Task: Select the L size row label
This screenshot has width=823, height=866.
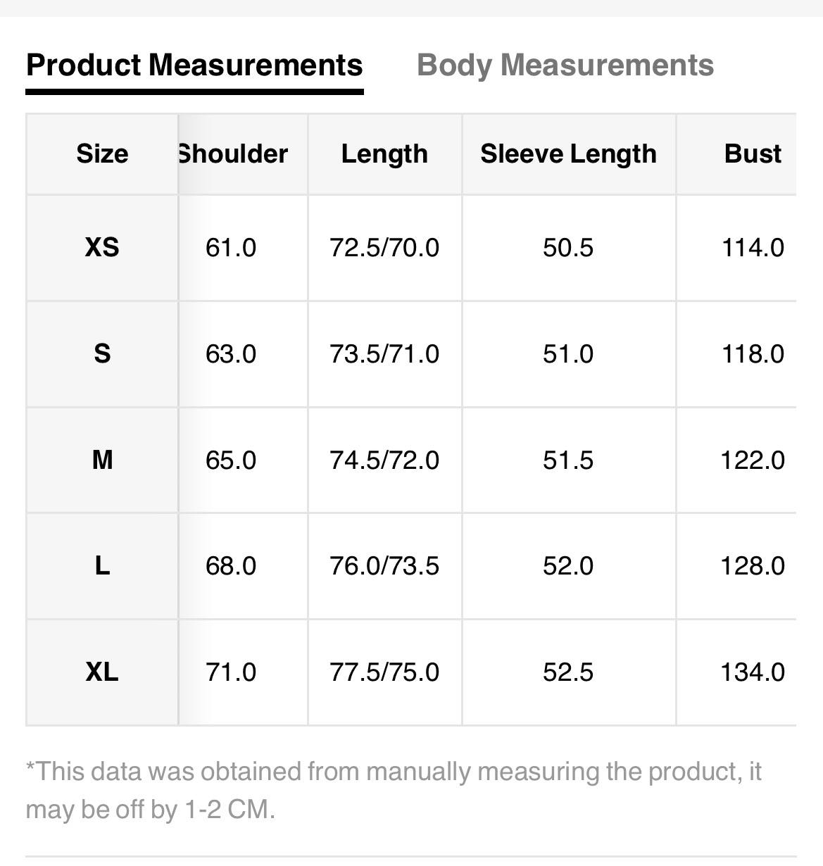Action: (102, 565)
